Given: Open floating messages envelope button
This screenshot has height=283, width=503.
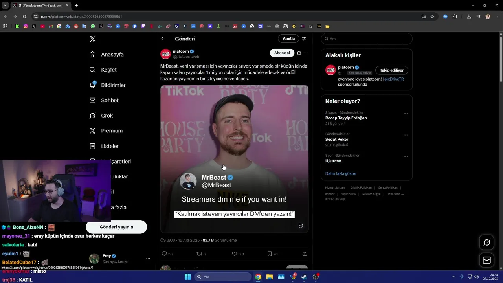Looking at the screenshot, I should coord(486,260).
